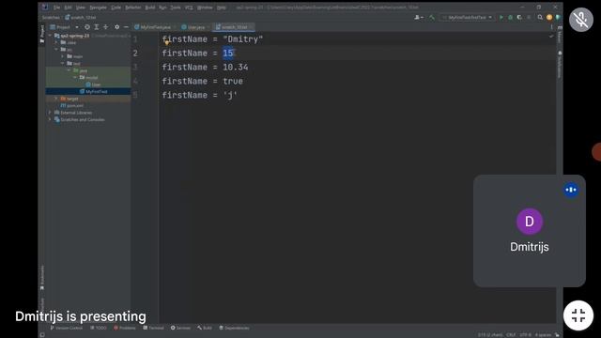Select the model package in tree
This screenshot has height=338, width=601.
tap(89, 77)
